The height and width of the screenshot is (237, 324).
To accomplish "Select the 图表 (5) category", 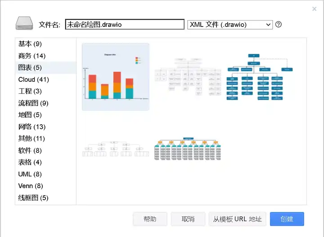I will pos(45,68).
